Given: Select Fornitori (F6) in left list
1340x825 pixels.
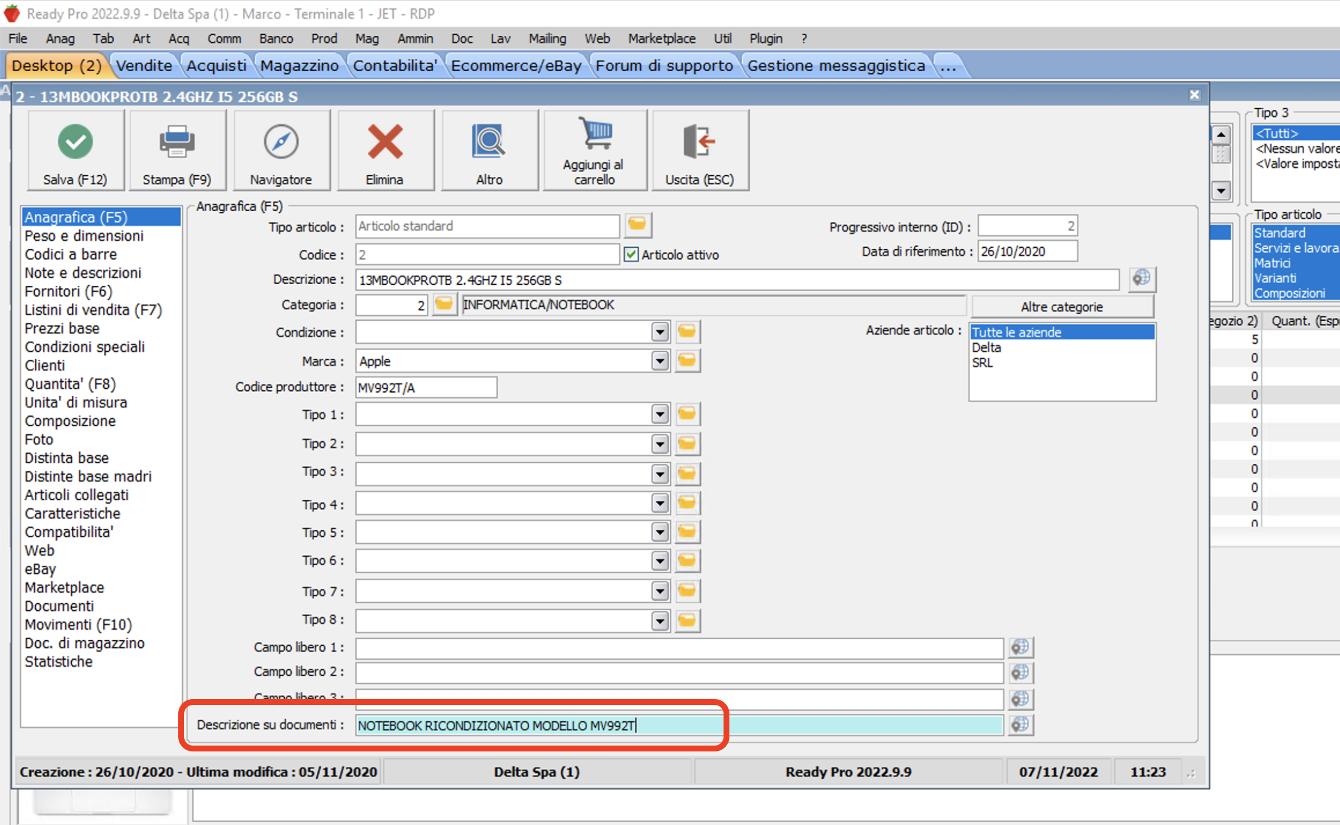Looking at the screenshot, I should click(68, 292).
